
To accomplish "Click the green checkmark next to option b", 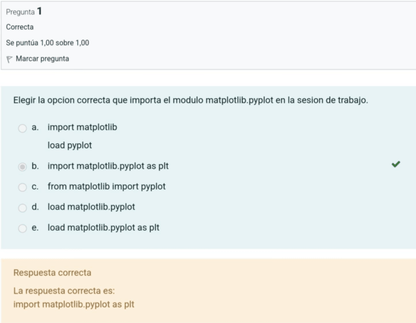I will point(395,165).
